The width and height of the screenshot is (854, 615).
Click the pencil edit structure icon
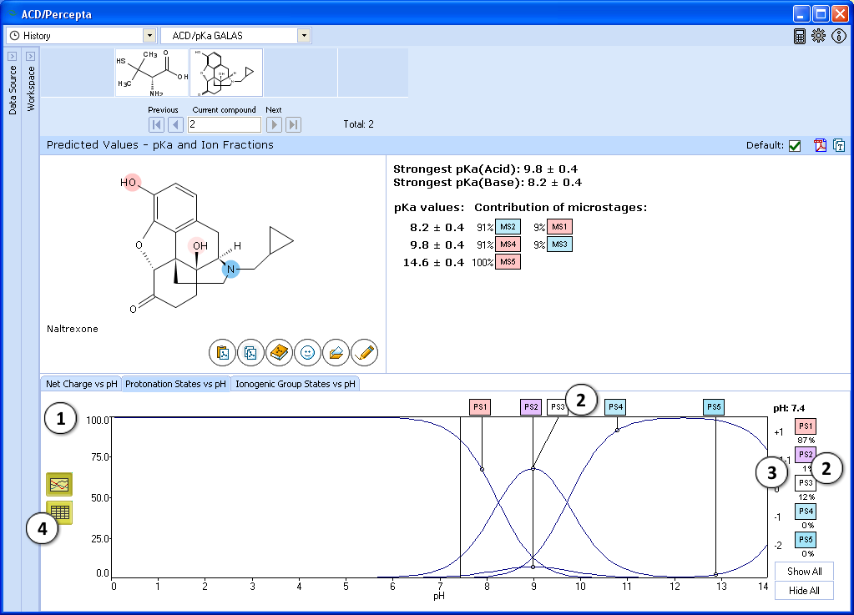(x=364, y=353)
